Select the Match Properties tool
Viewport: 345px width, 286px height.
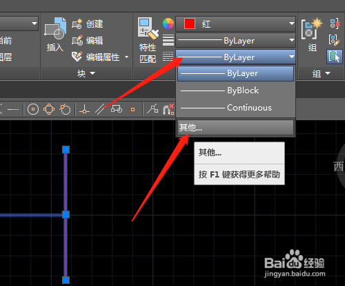pyautogui.click(x=148, y=28)
